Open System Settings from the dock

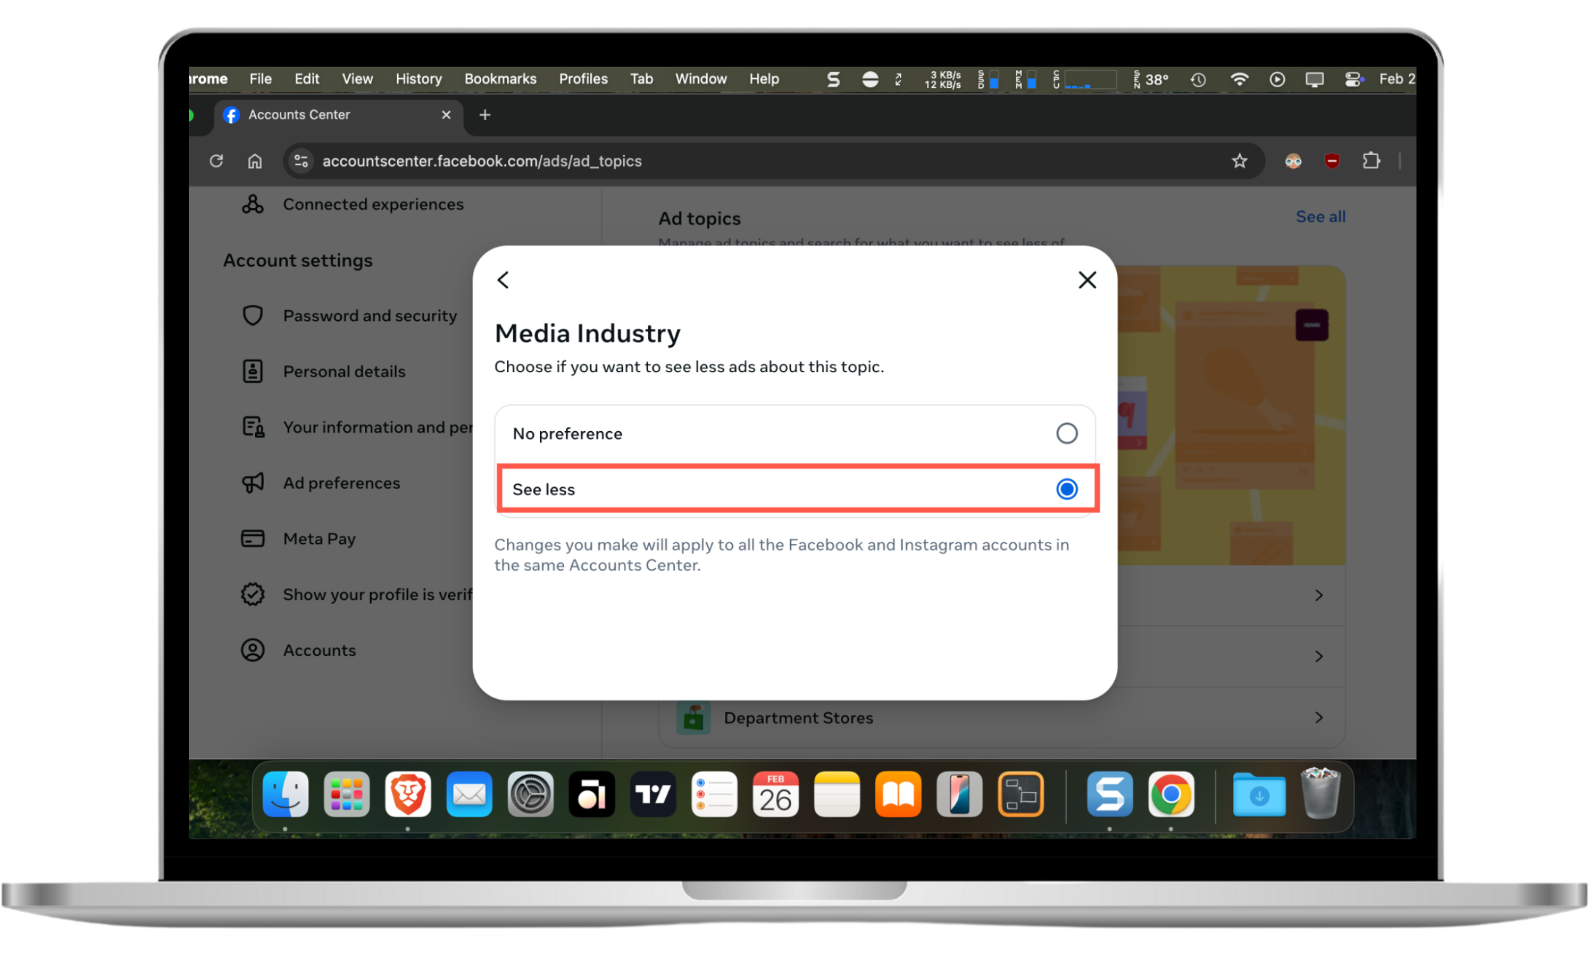tap(531, 794)
